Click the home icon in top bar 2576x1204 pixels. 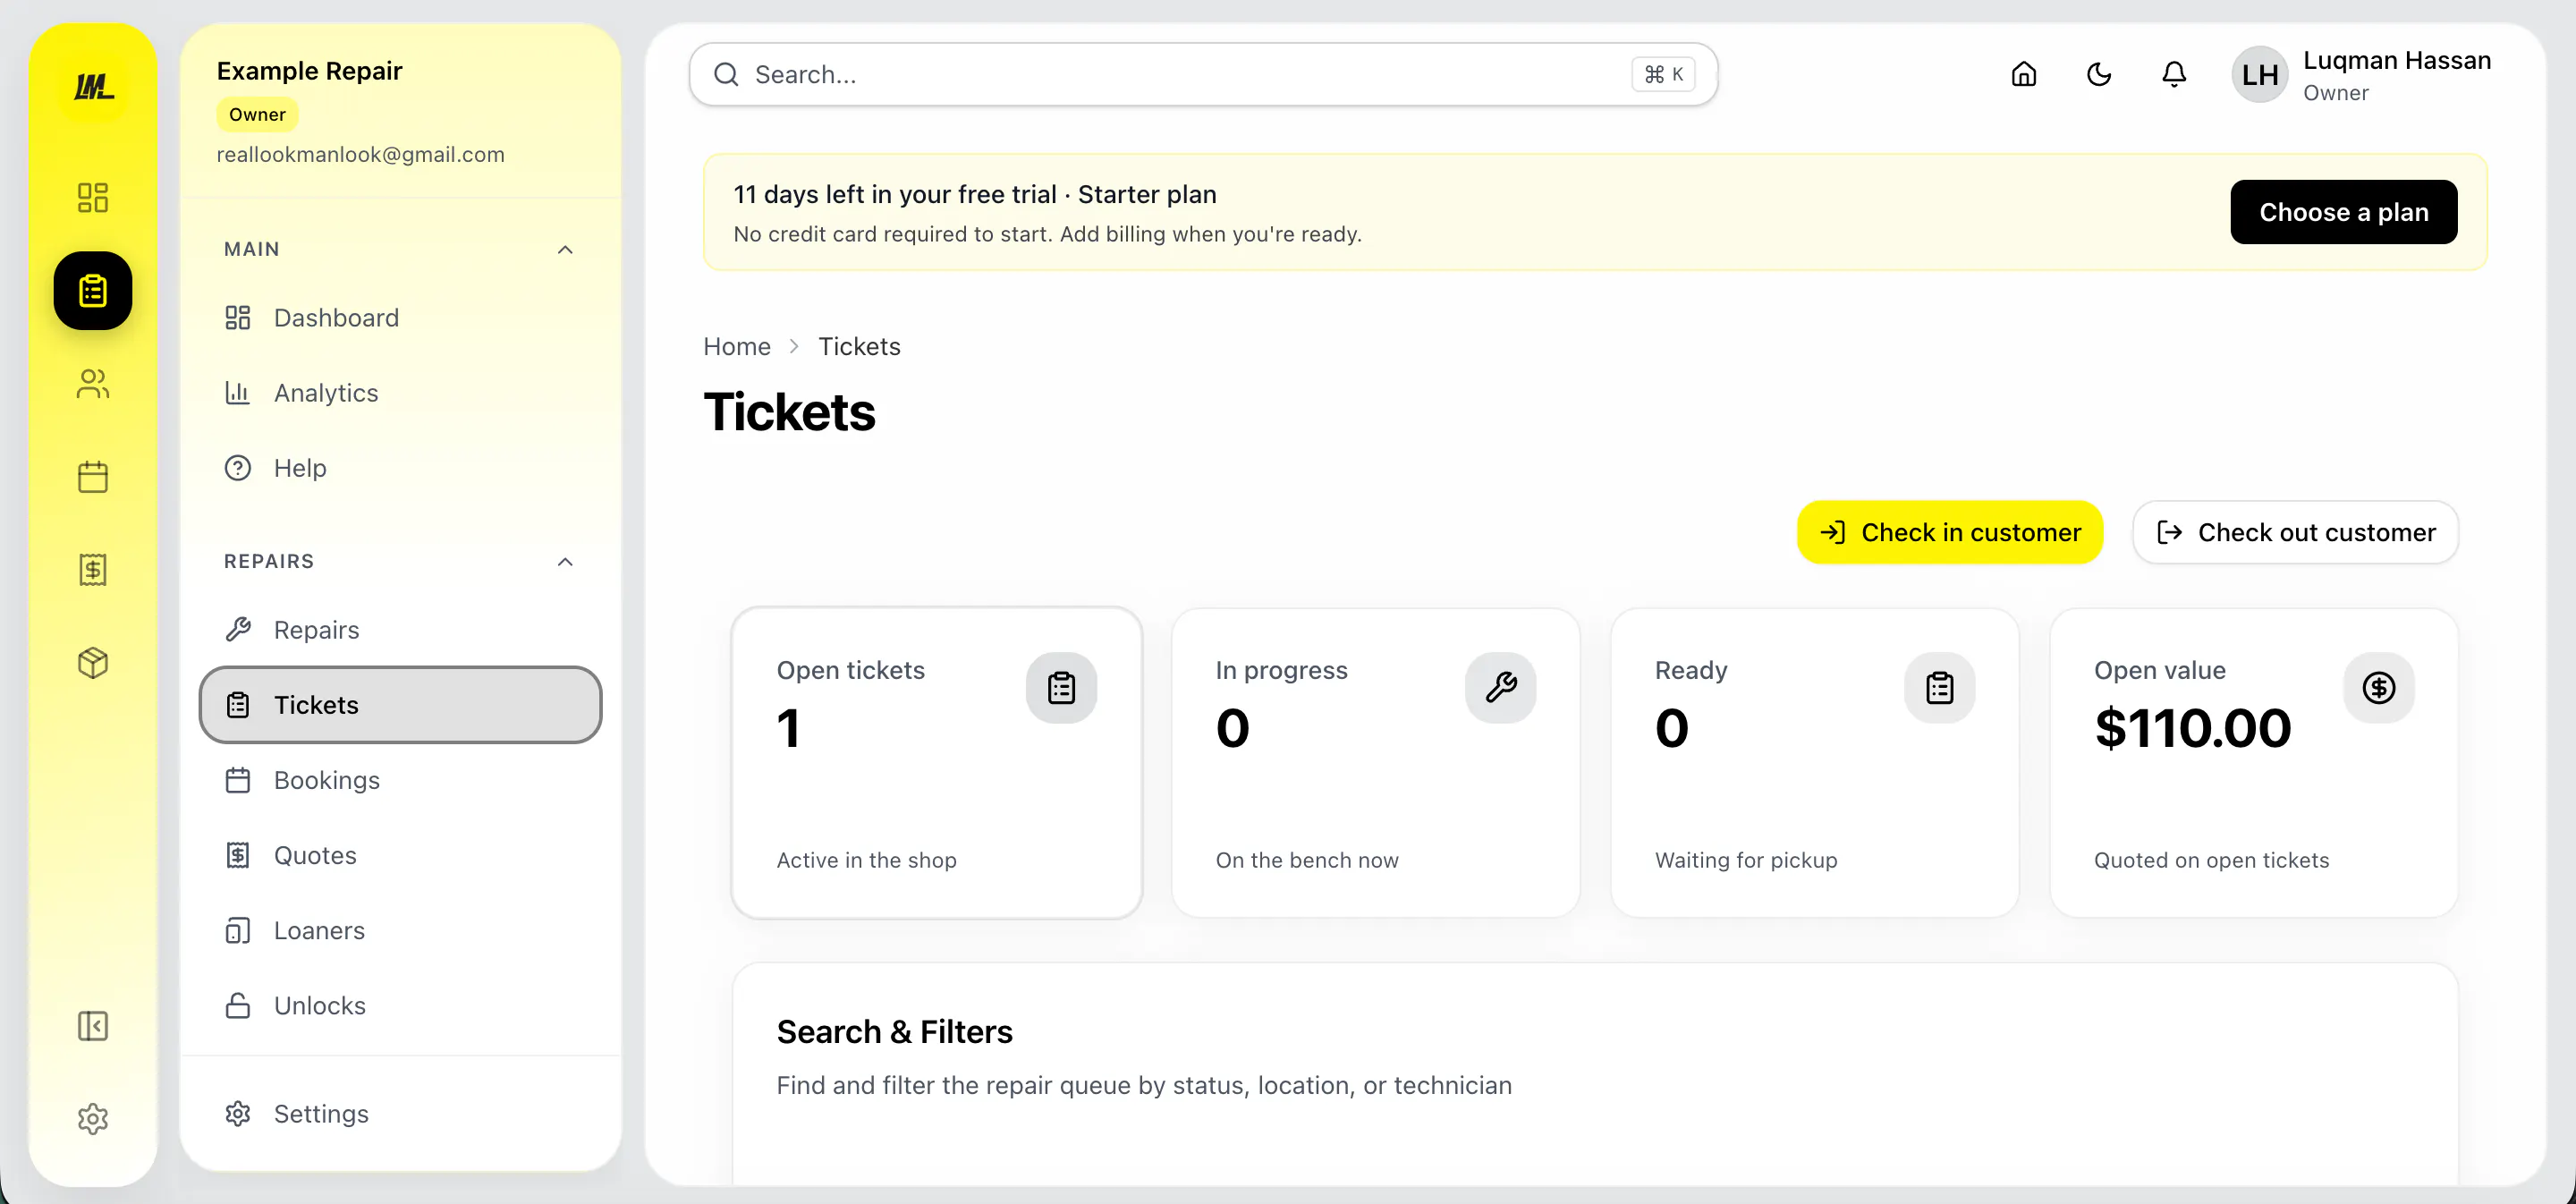[x=2023, y=75]
